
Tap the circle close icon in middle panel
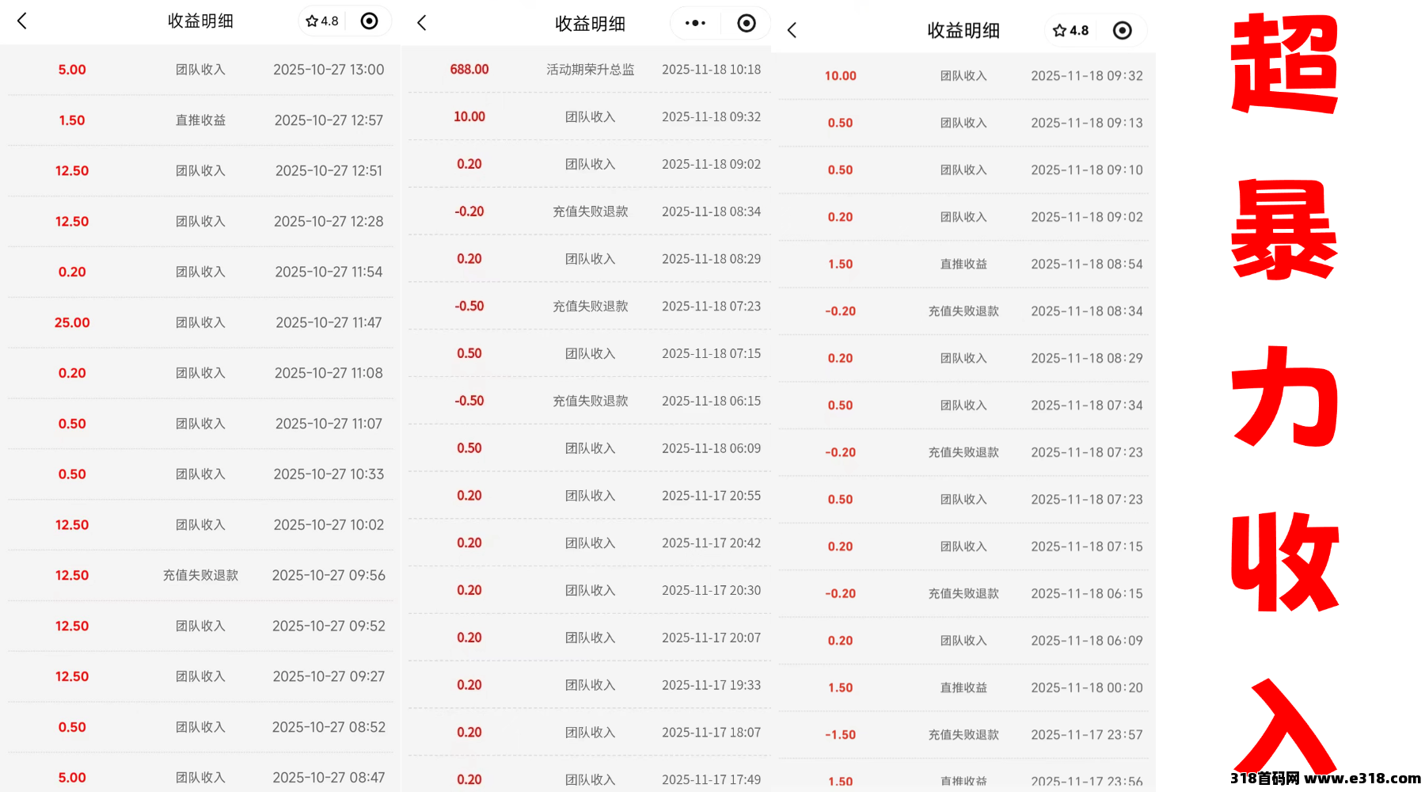point(746,23)
